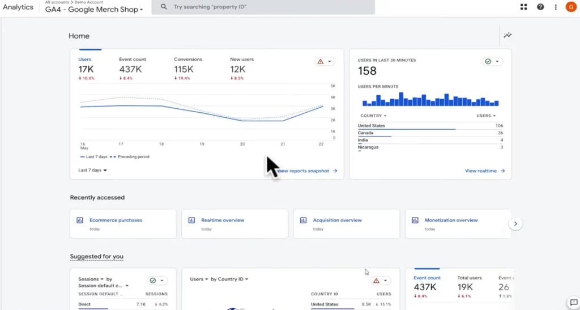This screenshot has height=310, width=580.
Task: Click United States row in realtime card
Action: click(430, 126)
